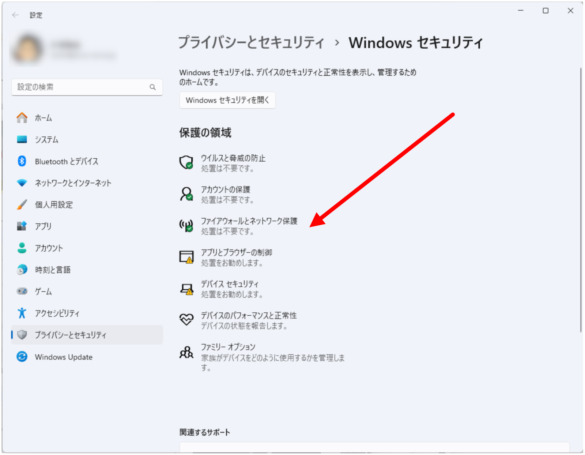
Task: Click the account protection person icon
Action: click(186, 194)
